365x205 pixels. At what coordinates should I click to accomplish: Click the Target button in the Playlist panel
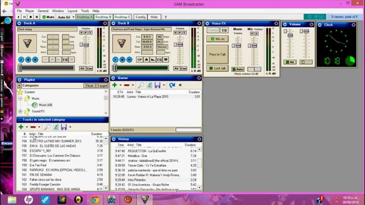click(102, 85)
